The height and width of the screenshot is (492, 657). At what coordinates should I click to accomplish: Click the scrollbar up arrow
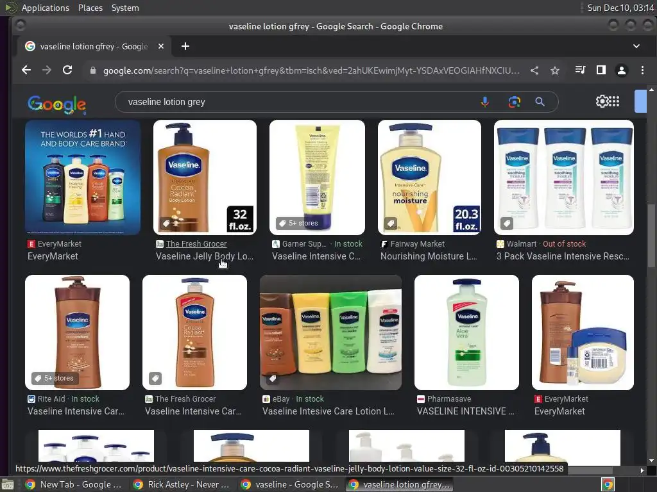(651, 90)
